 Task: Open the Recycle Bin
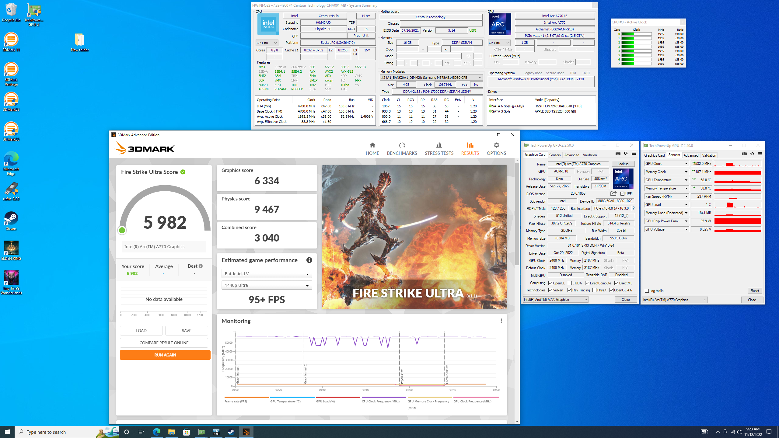[x=11, y=12]
